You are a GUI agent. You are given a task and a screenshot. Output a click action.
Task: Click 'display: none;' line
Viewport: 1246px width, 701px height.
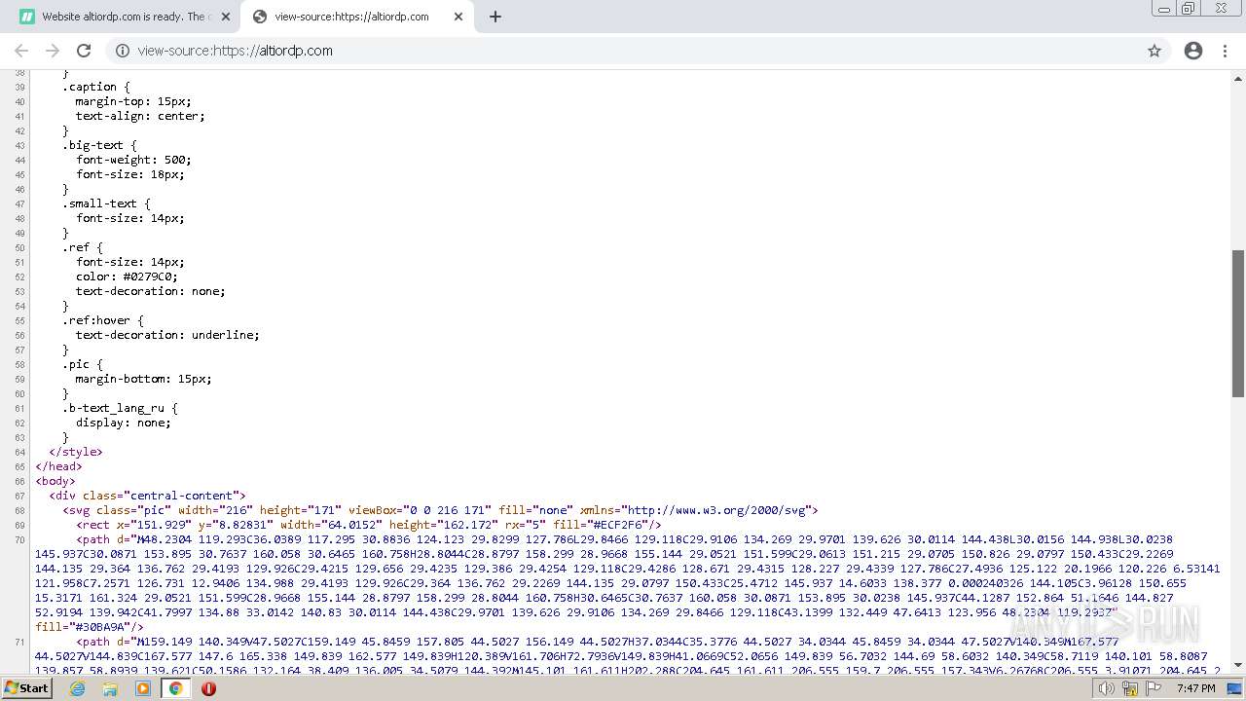point(123,423)
